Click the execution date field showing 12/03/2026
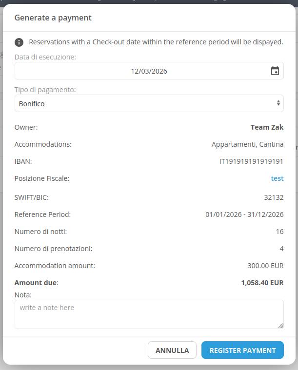 [141, 71]
